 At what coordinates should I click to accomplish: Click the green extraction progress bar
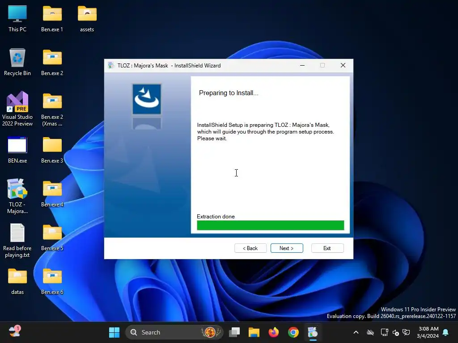point(271,225)
